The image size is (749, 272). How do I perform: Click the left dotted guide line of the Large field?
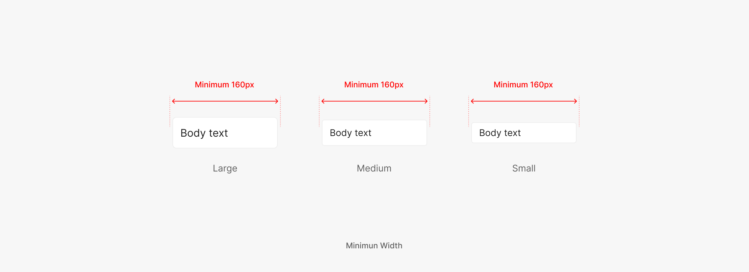[x=170, y=111]
